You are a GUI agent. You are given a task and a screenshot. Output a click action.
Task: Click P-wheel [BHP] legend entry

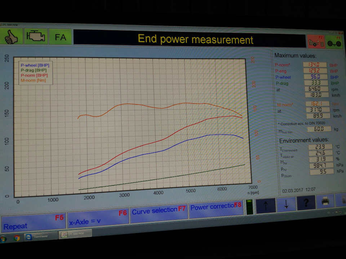tap(35, 65)
